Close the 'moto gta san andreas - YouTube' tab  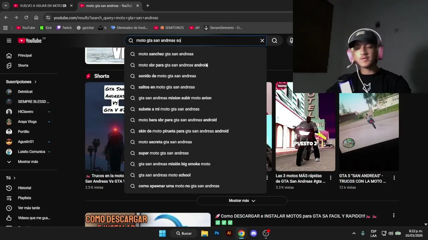point(137,6)
